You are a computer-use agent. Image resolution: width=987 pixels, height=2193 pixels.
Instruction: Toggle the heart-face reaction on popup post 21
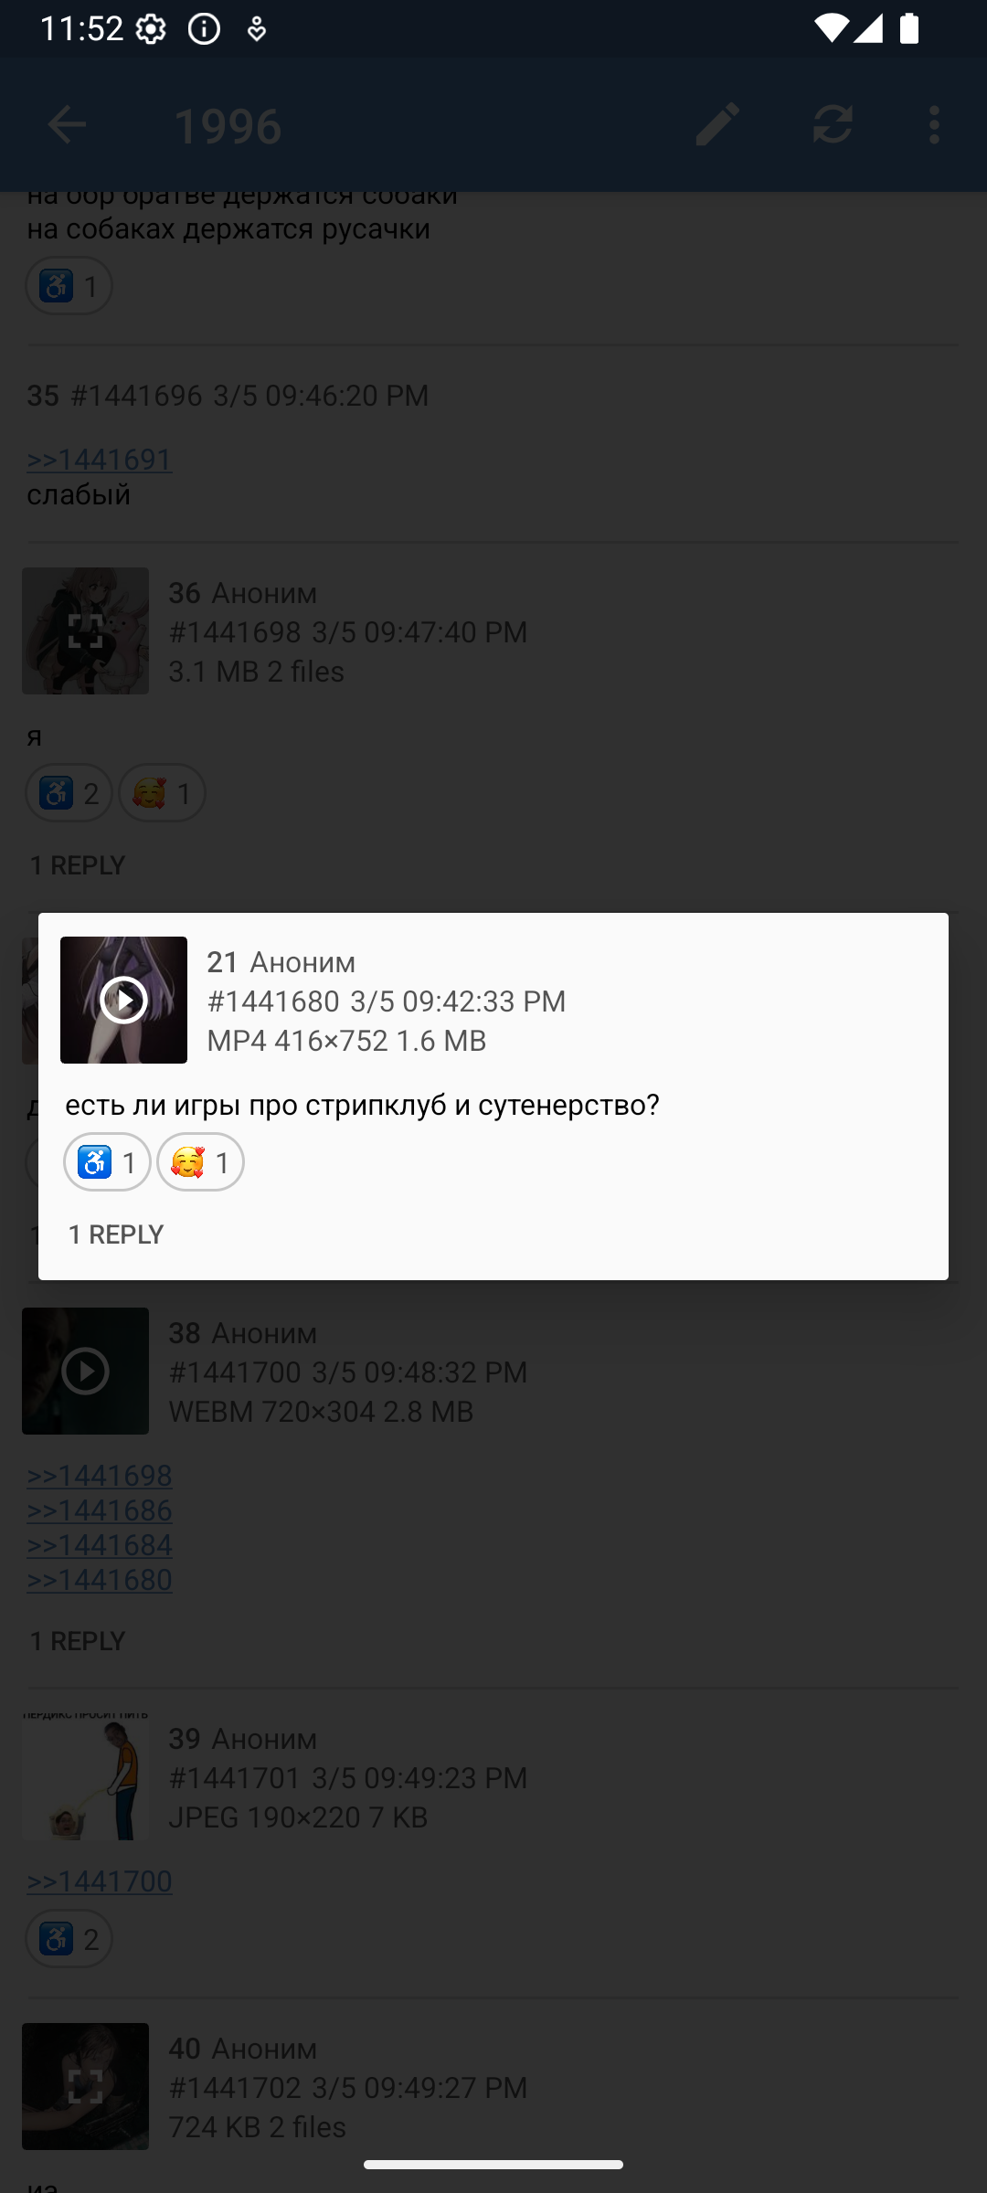(x=200, y=1162)
